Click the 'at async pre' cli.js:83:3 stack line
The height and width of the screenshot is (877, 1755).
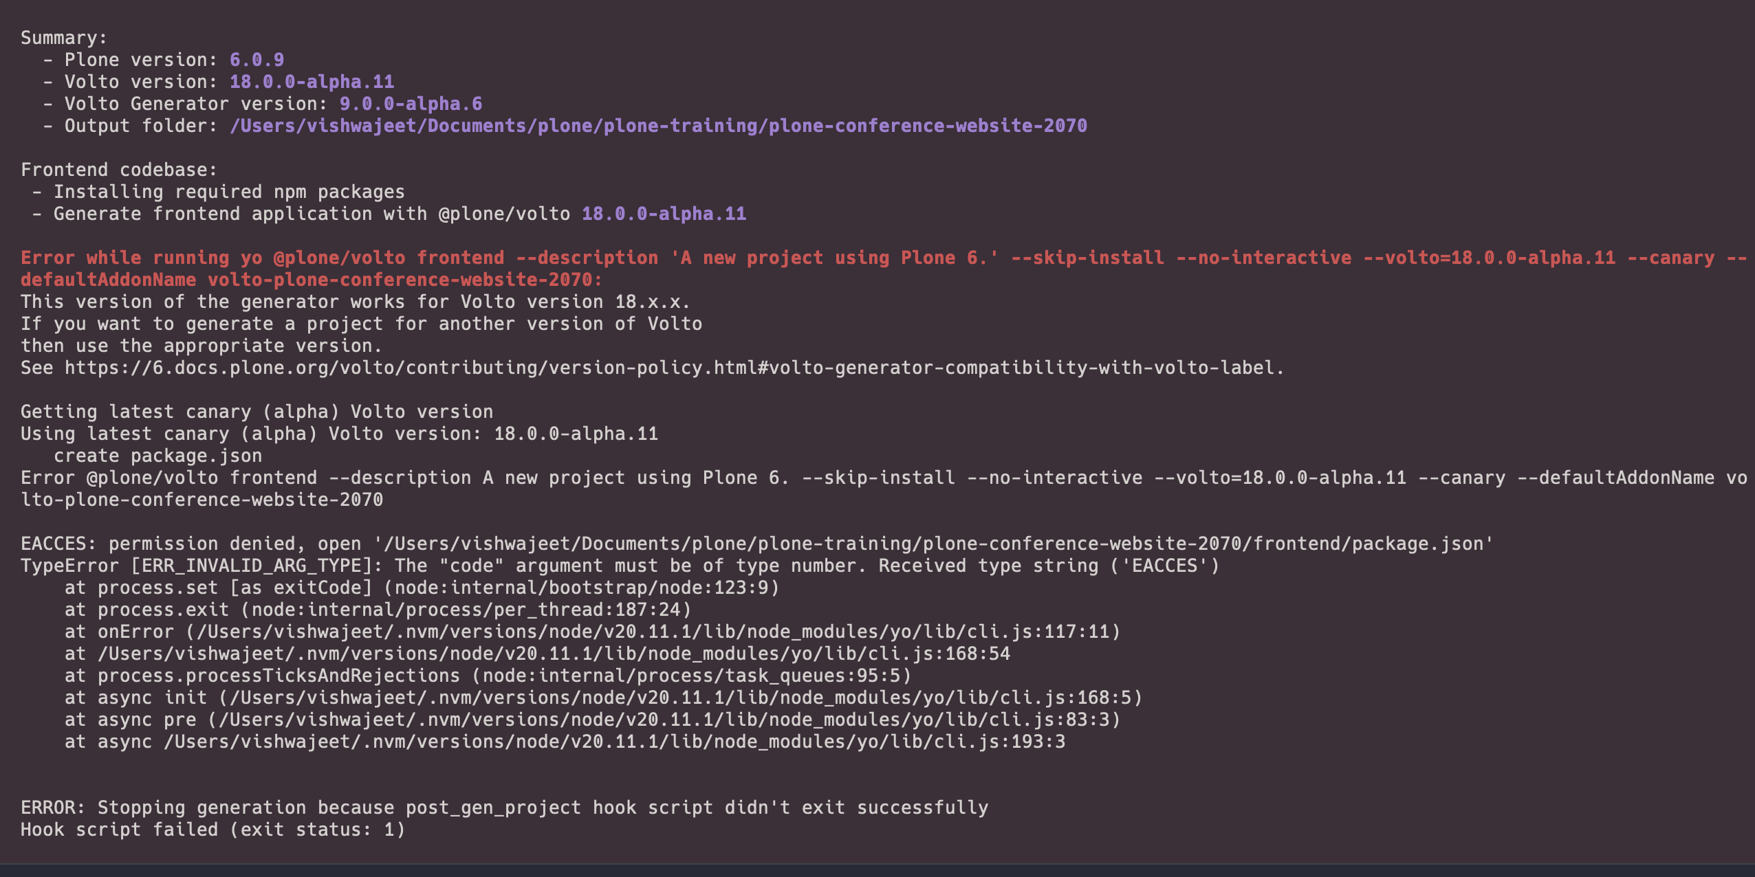point(592,720)
